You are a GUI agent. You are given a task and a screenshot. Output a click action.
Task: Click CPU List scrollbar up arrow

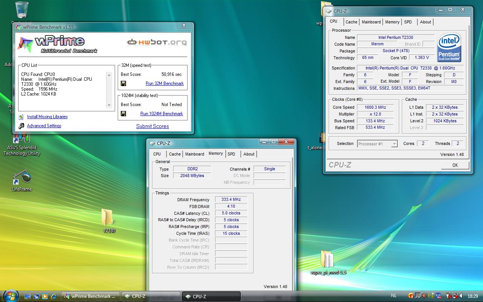coord(109,75)
